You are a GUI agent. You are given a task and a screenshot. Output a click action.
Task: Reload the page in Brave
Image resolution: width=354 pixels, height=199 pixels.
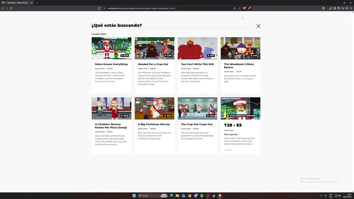11,8
